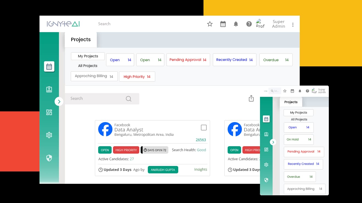Screen dimensions: 362x203
Task: Click the Active Candidates count 27
Action: coord(132,159)
